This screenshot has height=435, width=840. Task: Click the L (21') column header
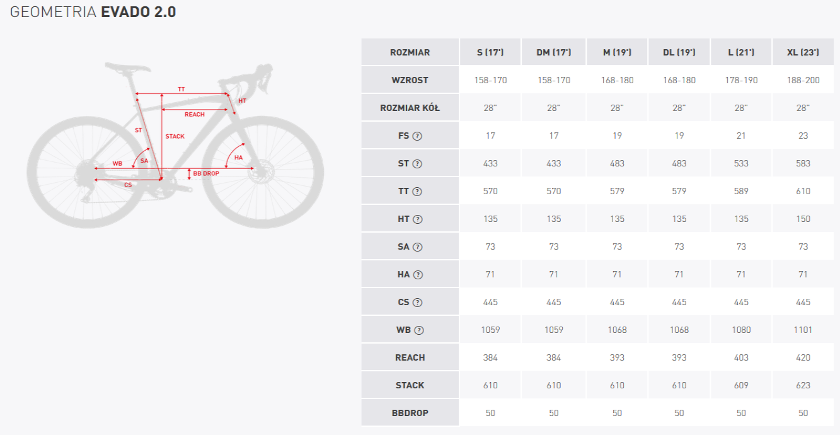coord(741,52)
